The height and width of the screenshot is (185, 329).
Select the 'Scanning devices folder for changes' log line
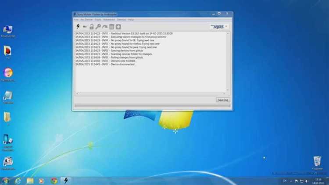point(114,54)
